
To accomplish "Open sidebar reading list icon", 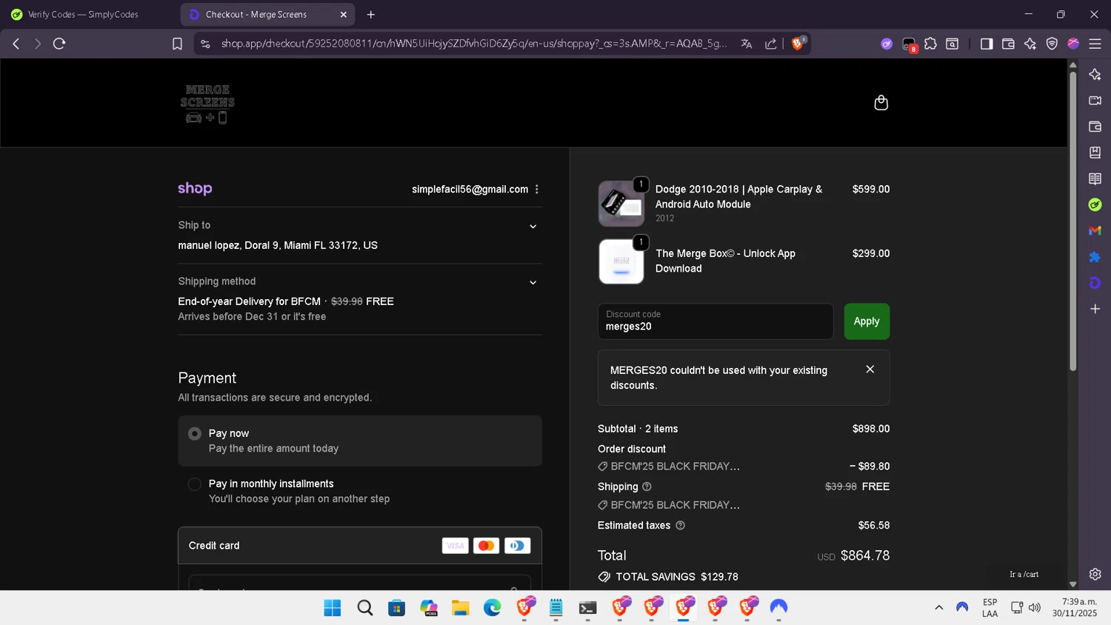I will (x=1095, y=178).
